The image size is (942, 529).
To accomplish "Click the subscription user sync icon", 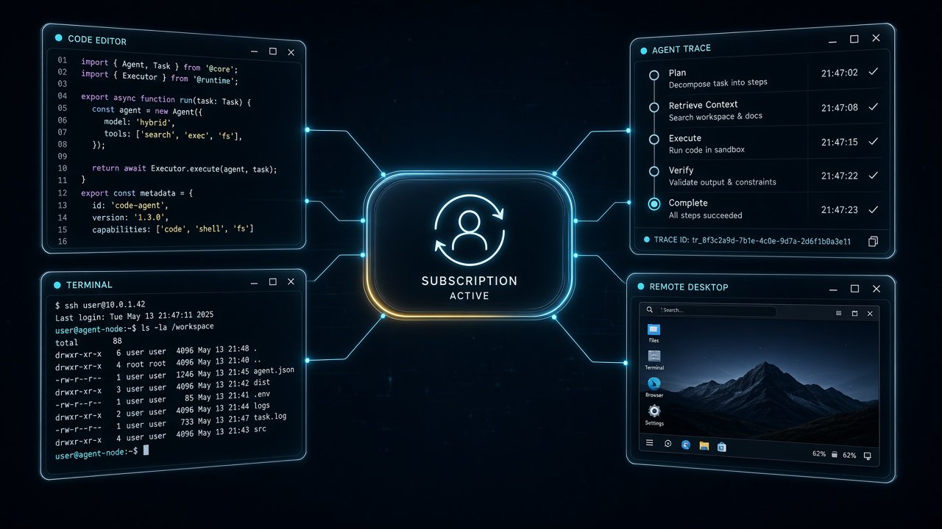I will [x=470, y=228].
